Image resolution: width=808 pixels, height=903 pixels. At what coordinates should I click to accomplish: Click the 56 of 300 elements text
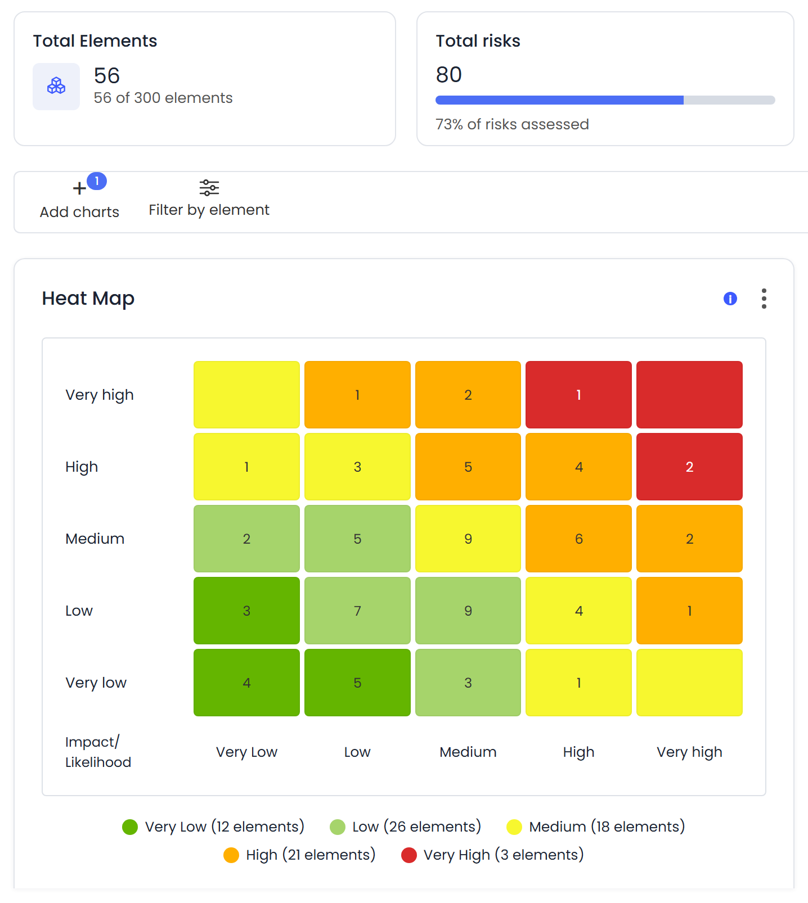click(163, 98)
